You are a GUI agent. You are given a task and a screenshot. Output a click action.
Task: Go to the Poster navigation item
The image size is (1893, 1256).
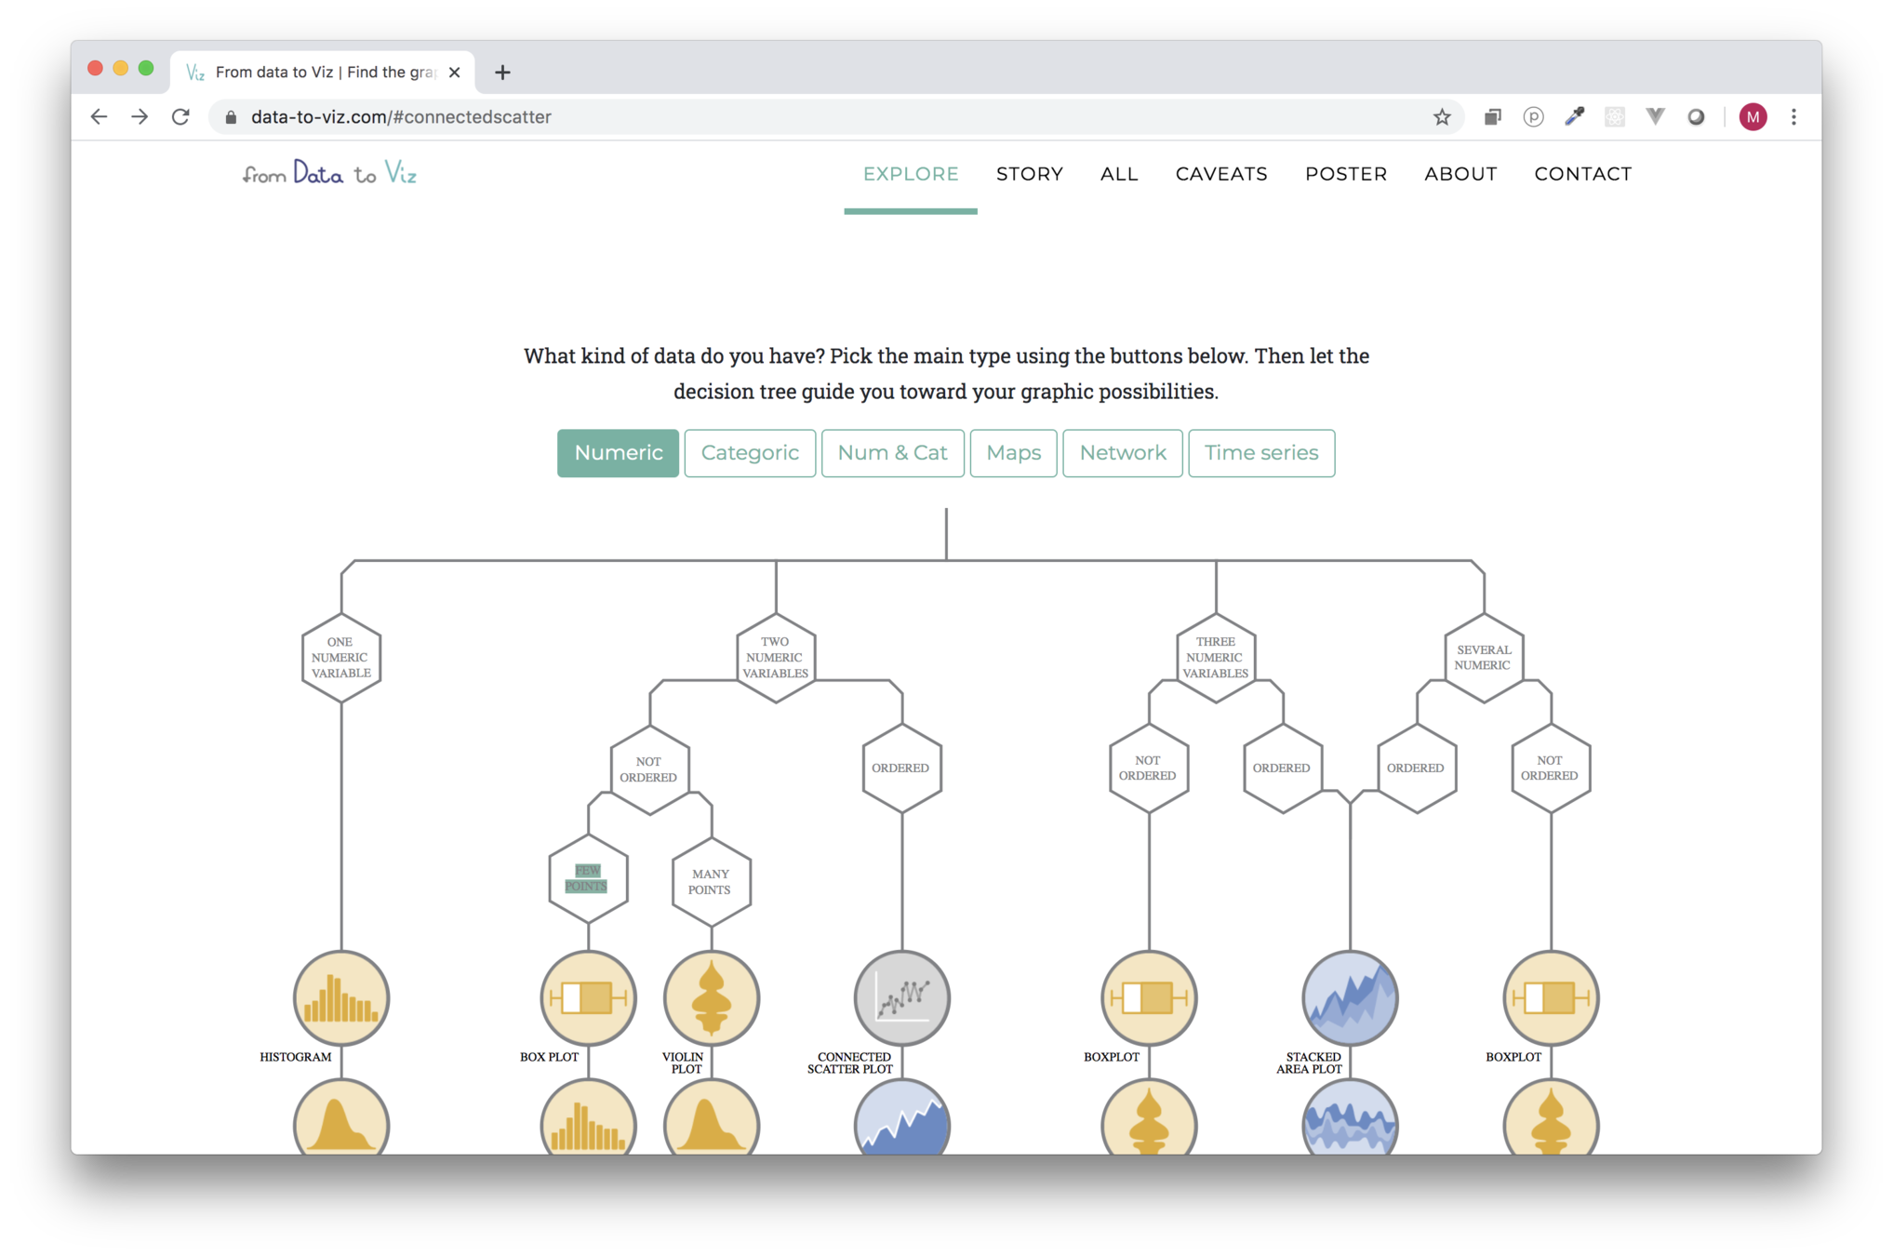1346,174
